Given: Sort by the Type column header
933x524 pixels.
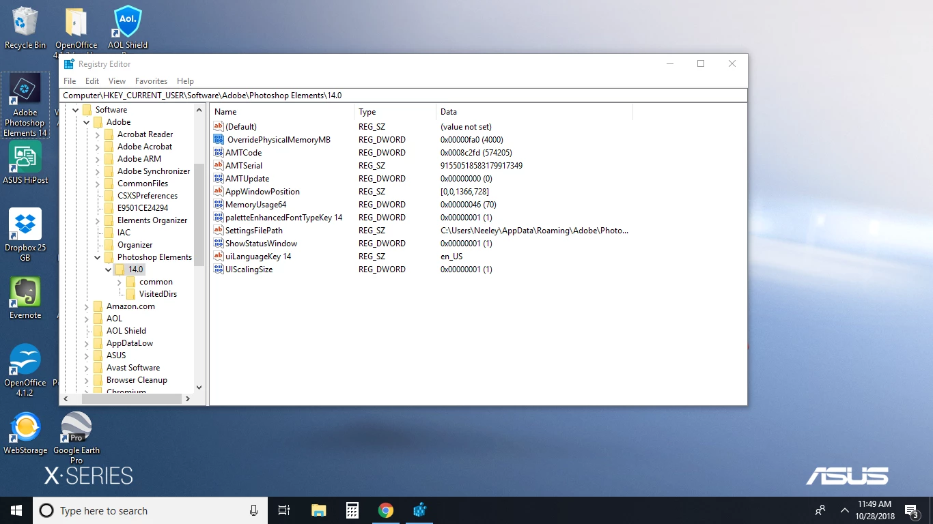Looking at the screenshot, I should tap(395, 111).
